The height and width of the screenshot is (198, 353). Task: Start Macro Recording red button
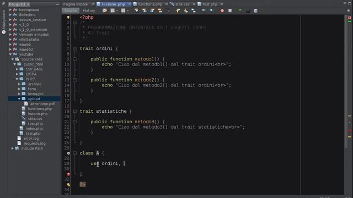click(222, 10)
